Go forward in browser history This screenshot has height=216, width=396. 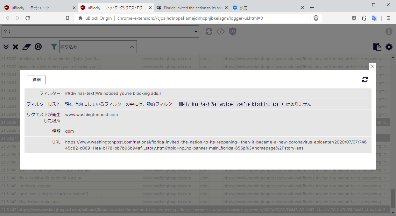[x=18, y=18]
